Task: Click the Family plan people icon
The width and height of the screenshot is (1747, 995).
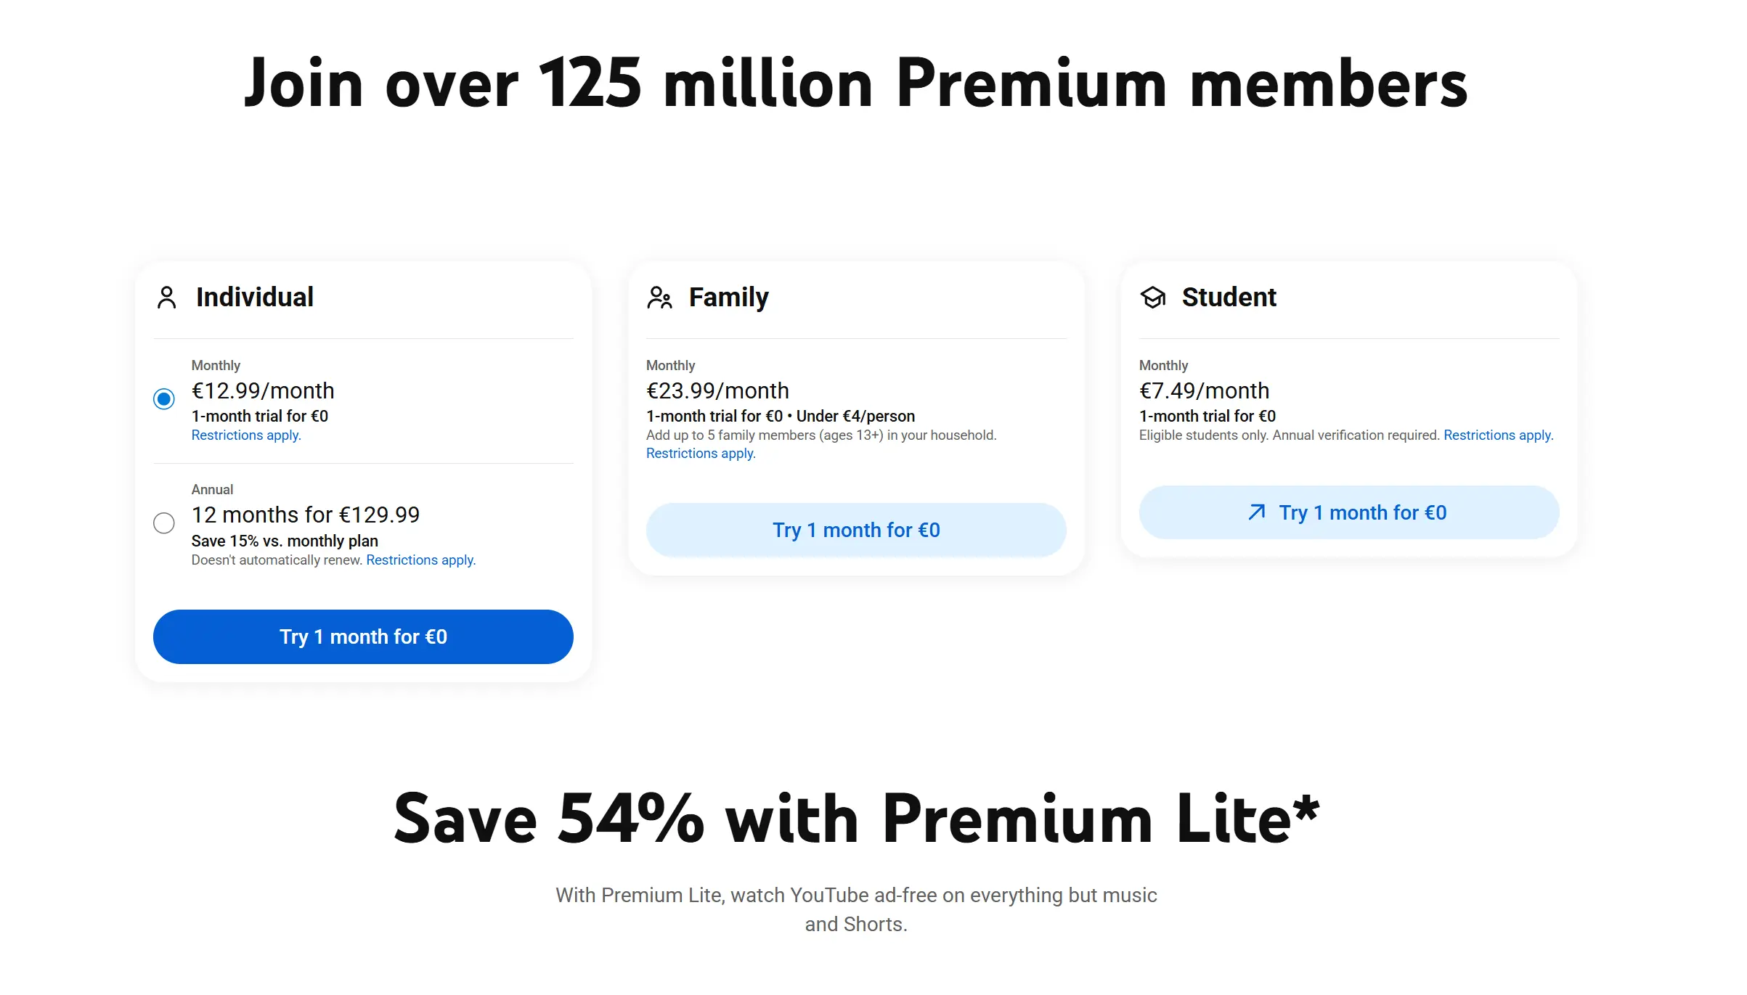Action: [659, 298]
